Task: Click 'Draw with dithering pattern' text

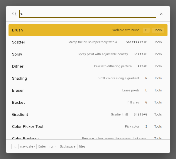Action: pyautogui.click(x=112, y=66)
